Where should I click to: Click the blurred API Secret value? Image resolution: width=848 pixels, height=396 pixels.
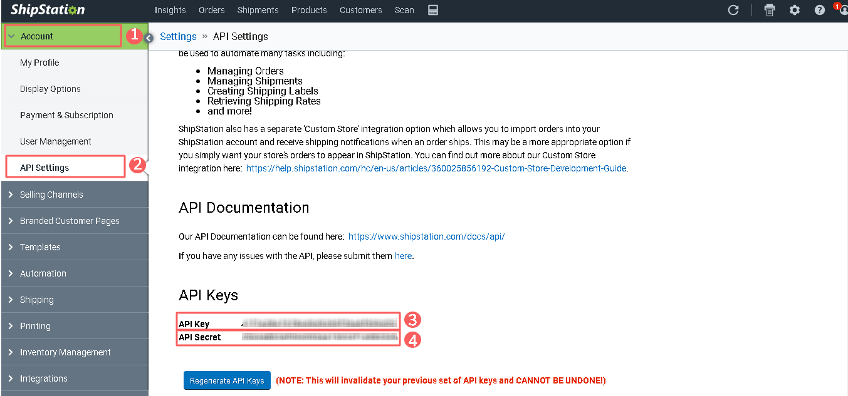[320, 337]
